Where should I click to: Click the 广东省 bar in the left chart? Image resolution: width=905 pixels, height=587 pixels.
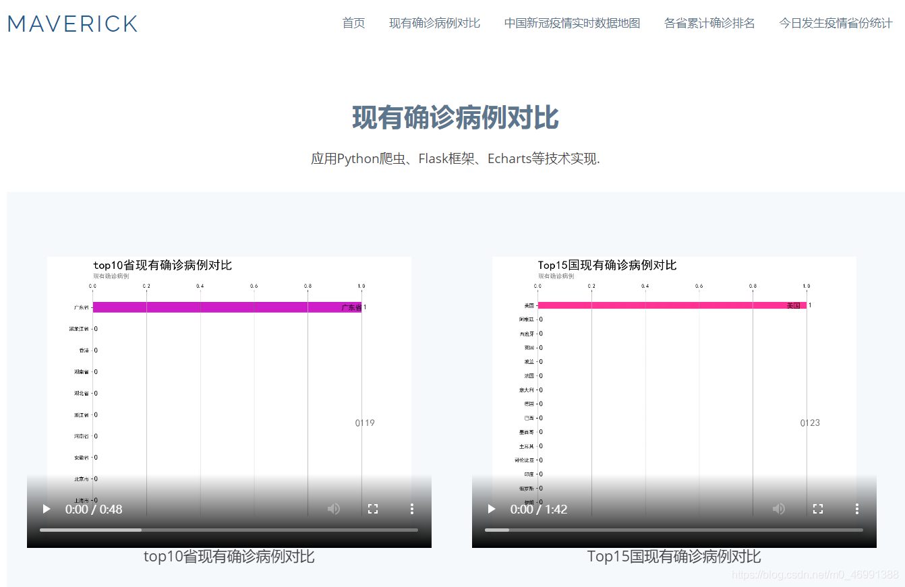coord(227,307)
